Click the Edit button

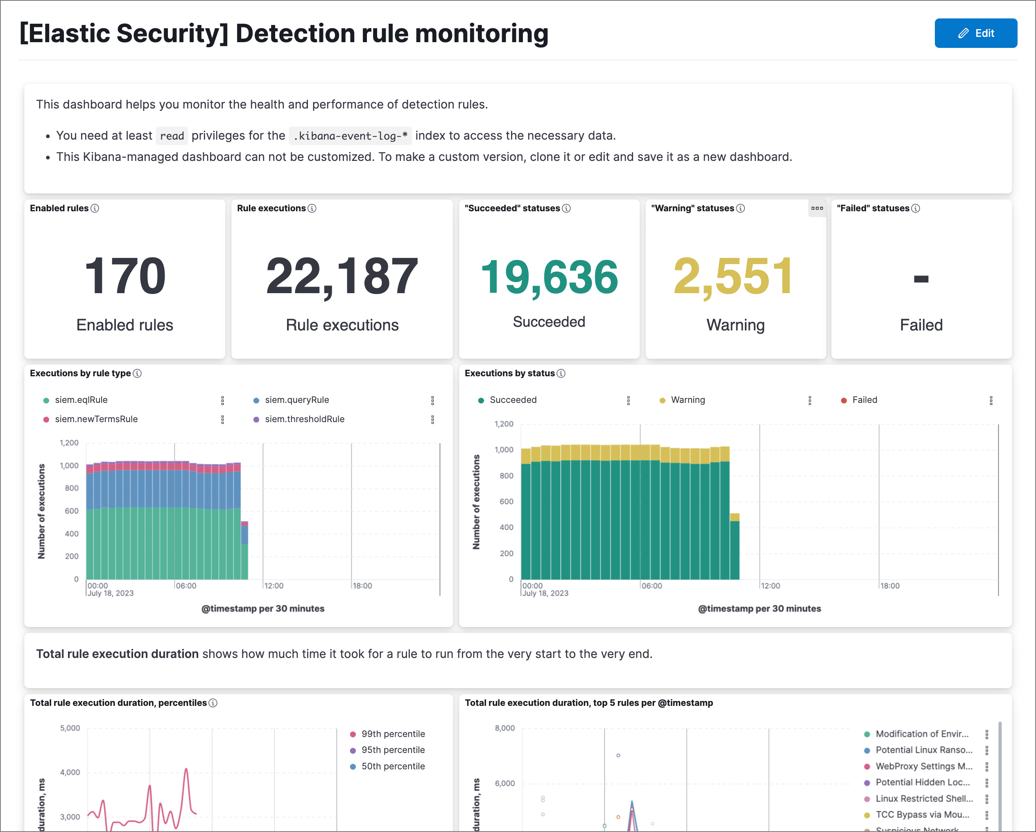point(975,33)
